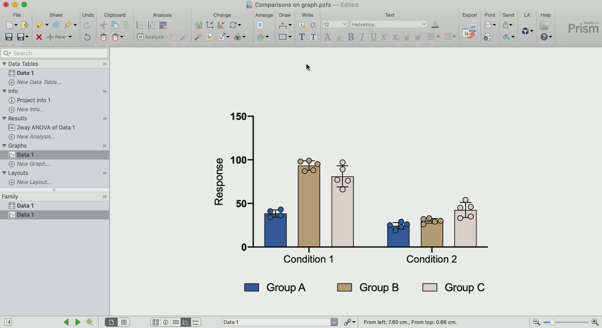Click New Graph... link
Screen dimensions: 602x328
(x=33, y=164)
